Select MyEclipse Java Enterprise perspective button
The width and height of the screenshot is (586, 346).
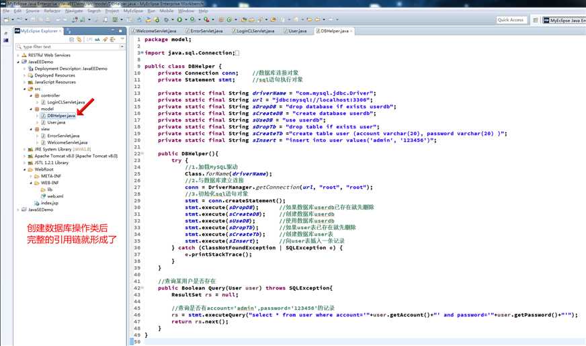point(564,20)
